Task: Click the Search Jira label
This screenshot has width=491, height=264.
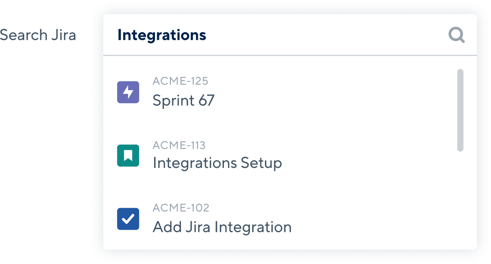Action: tap(38, 35)
